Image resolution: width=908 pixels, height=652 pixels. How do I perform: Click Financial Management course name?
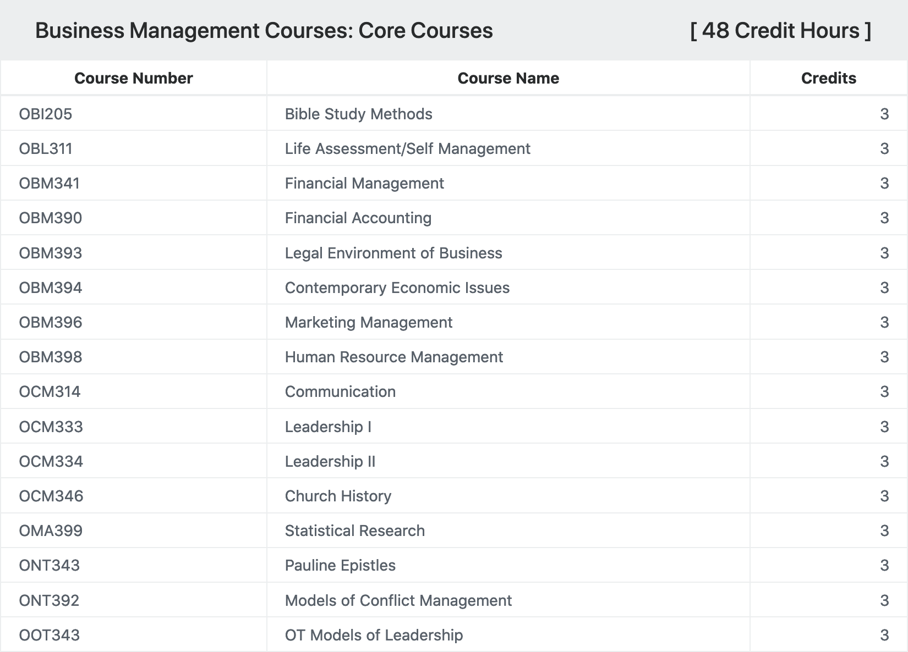pyautogui.click(x=364, y=183)
